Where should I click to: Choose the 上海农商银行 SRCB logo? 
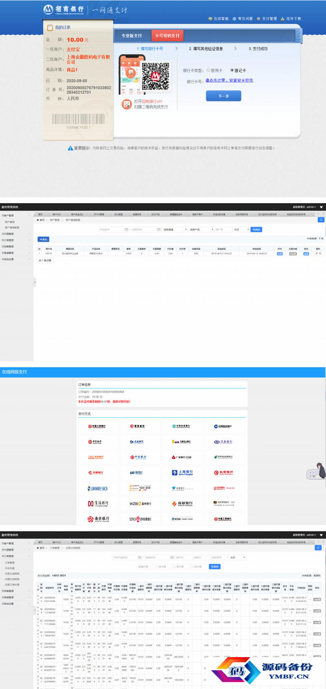pos(97,488)
